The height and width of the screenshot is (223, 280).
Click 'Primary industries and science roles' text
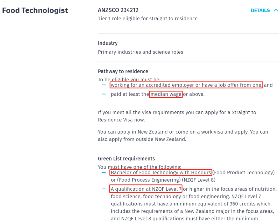pos(140,52)
